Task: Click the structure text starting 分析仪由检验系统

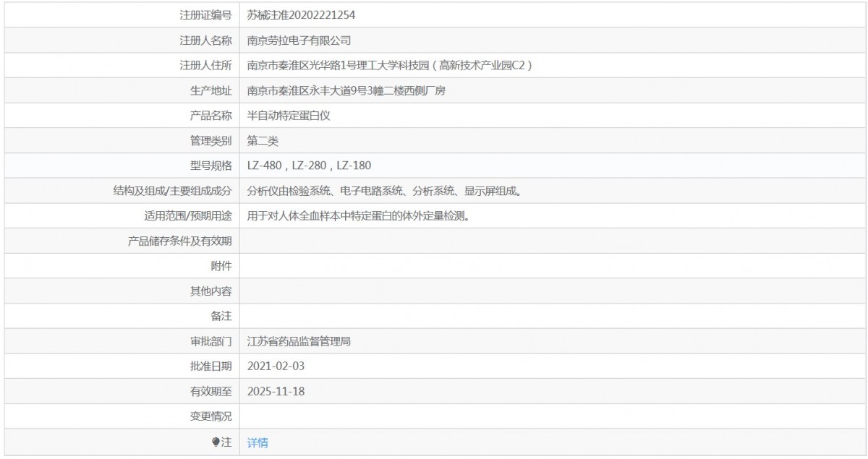Action: tap(384, 191)
